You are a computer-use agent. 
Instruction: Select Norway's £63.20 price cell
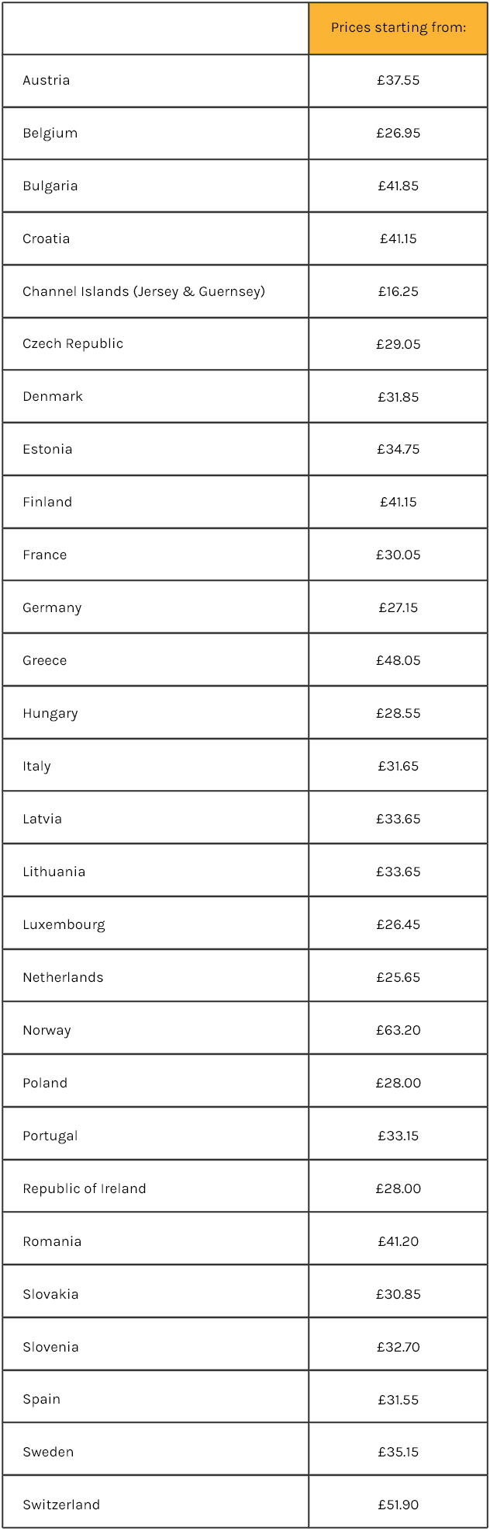(398, 1030)
